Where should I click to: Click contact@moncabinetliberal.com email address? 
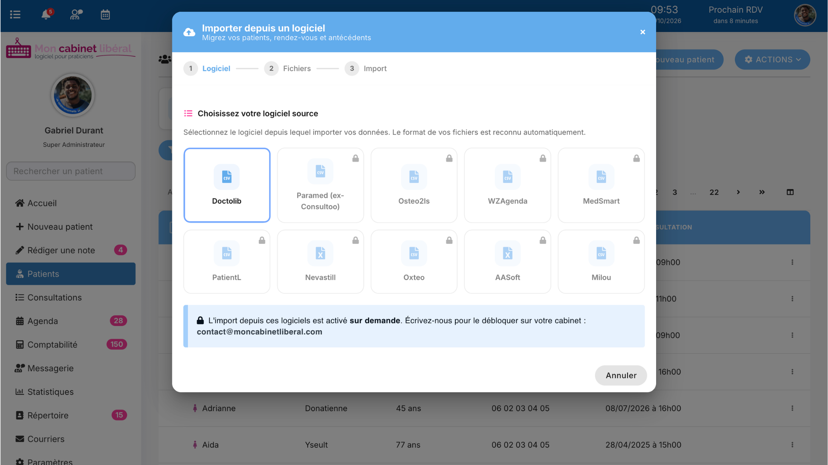click(259, 332)
